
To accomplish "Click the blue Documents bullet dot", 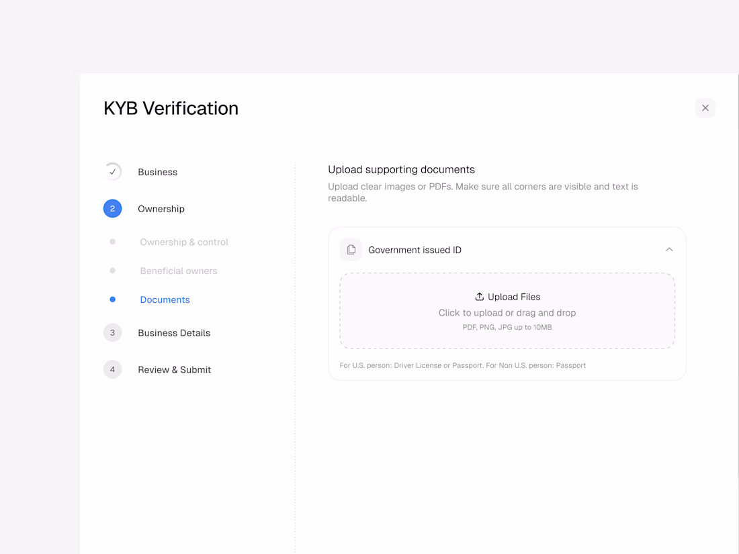I will (113, 299).
